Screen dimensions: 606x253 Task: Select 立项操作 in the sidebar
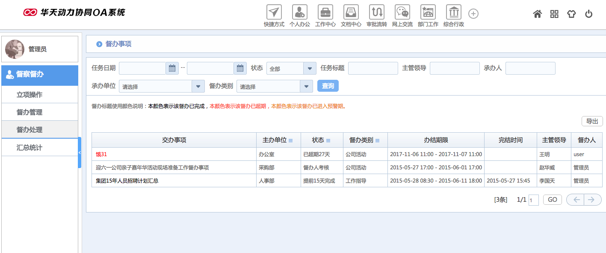30,95
